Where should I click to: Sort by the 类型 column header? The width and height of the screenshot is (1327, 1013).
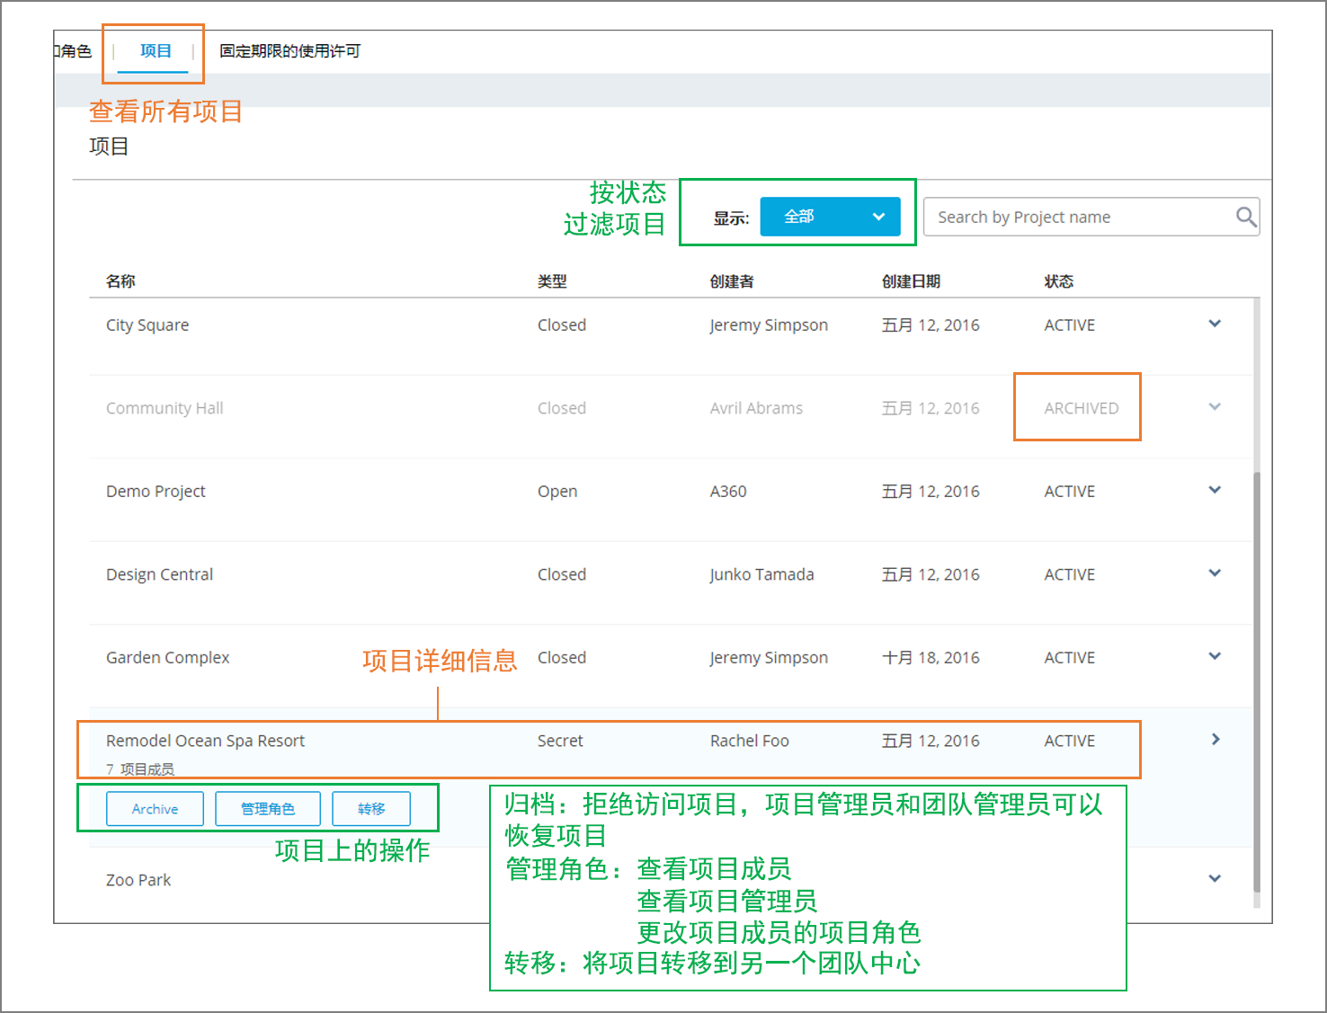(552, 281)
